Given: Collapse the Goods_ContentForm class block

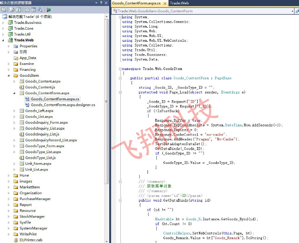Looking at the screenshot, I should pos(120,78).
